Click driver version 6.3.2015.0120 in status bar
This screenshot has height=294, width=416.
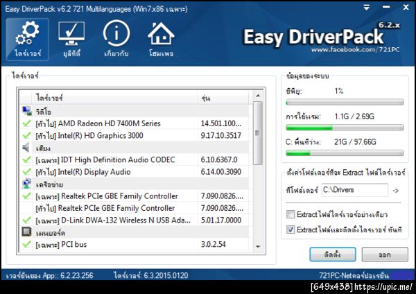(166, 275)
